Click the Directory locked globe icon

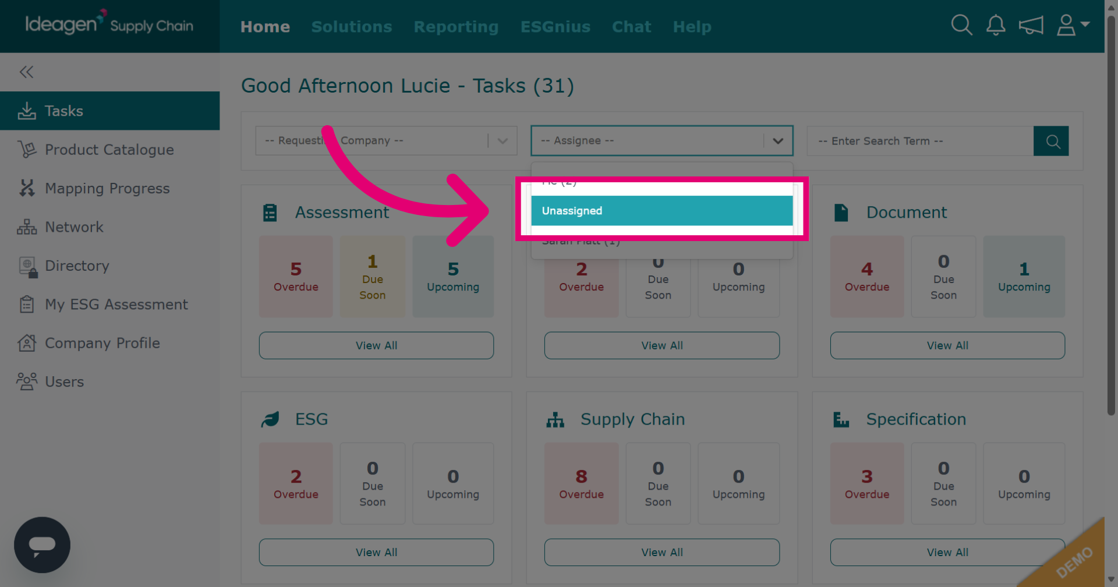click(x=28, y=267)
